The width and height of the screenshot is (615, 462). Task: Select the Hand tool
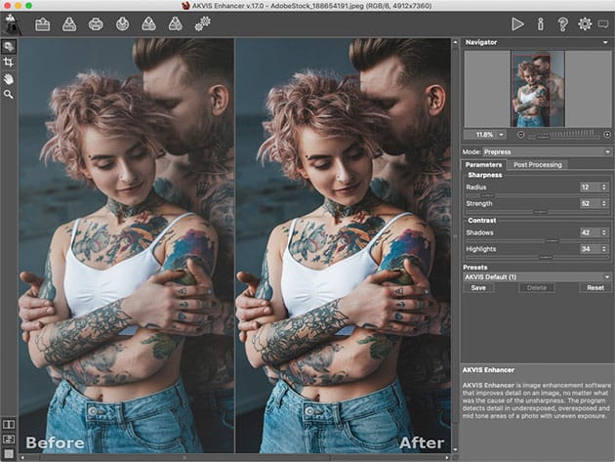pyautogui.click(x=9, y=78)
